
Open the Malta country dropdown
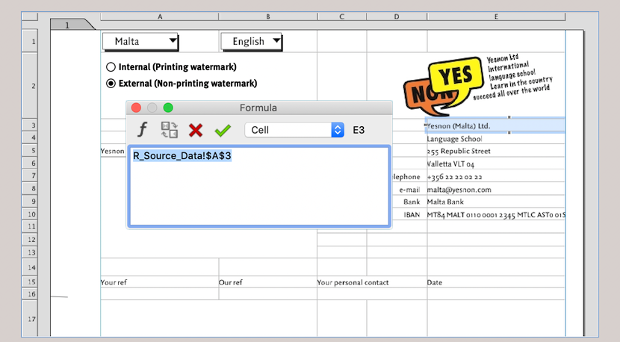coord(140,41)
